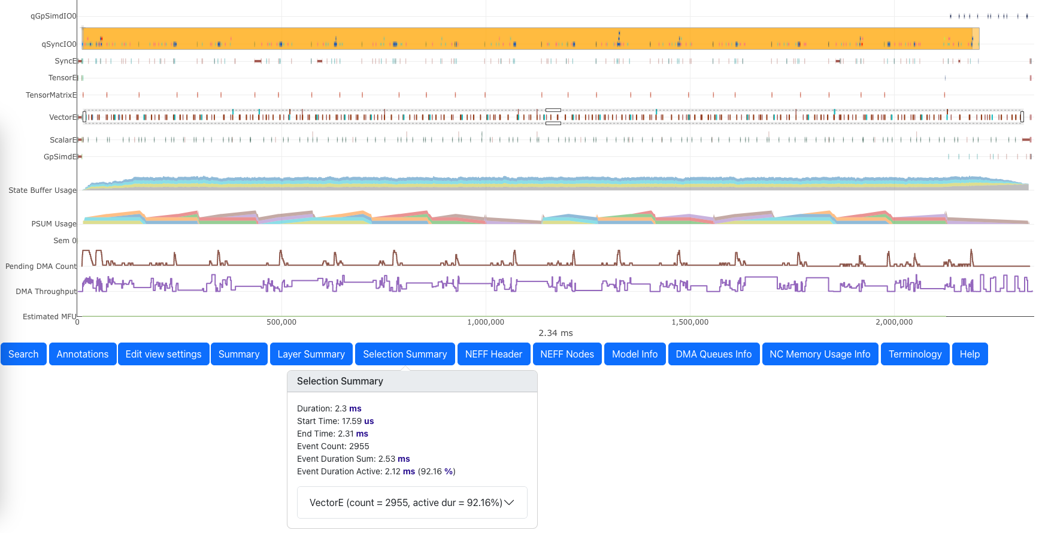The image size is (1039, 533).
Task: Click the State Buffer Usage graph
Action: coord(539,183)
